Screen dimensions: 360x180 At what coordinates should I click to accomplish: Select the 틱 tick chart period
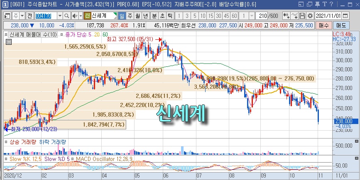pos(170,16)
